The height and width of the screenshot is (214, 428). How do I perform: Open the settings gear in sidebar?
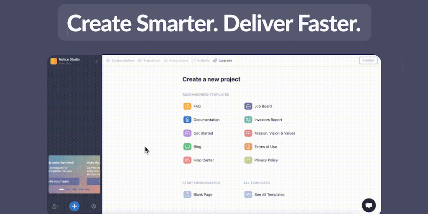(94, 206)
